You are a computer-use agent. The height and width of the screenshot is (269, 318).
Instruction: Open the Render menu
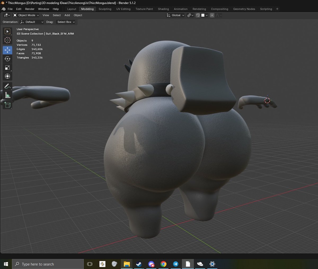pos(30,9)
